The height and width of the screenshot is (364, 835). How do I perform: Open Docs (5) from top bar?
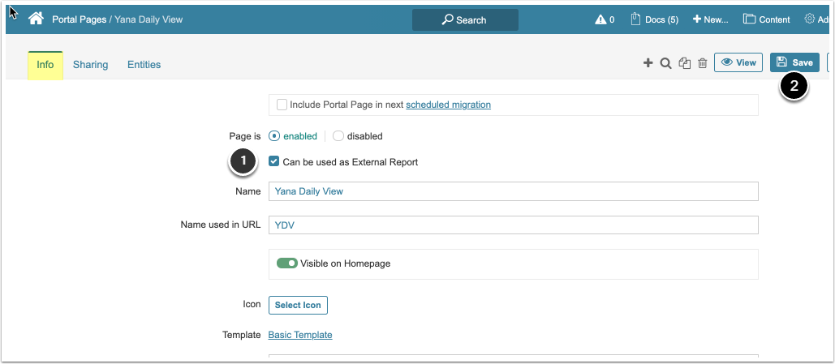tap(654, 19)
